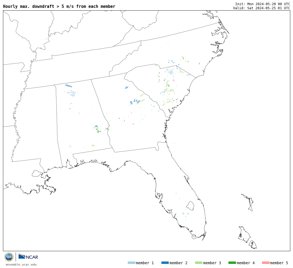This screenshot has width=293, height=268.
Task: Click the member 2 dark blue swatch
Action: tap(165, 263)
